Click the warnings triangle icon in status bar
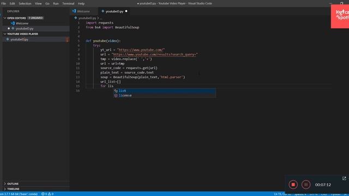349x196 pixels. point(50,194)
